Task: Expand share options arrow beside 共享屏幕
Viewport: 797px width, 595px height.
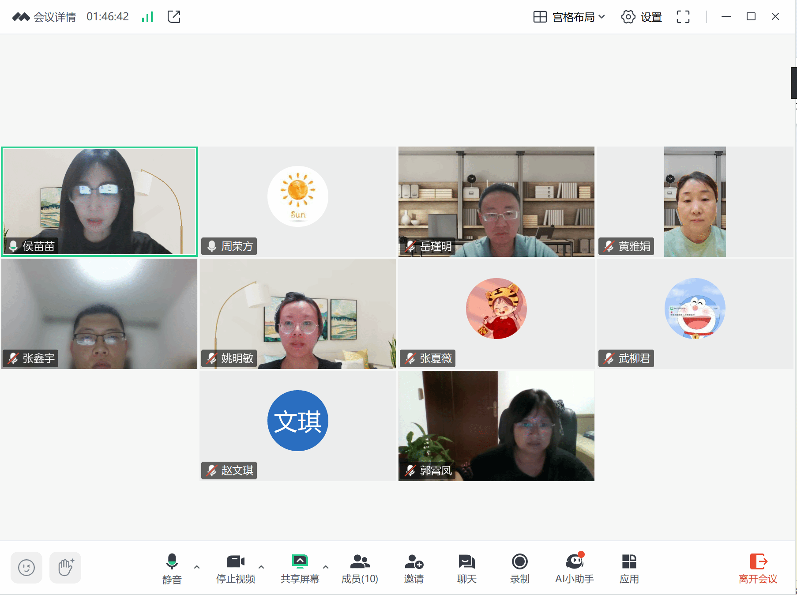Action: (x=326, y=567)
